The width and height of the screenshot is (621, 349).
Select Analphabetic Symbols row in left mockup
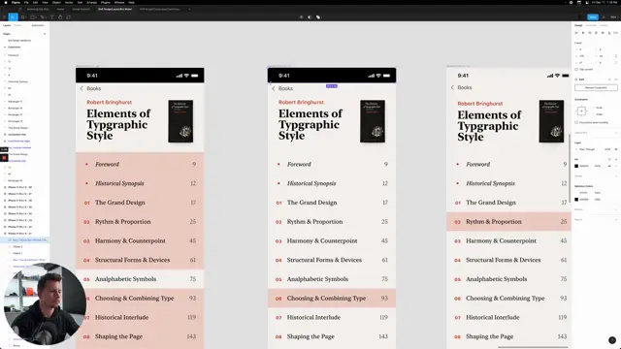click(x=140, y=279)
